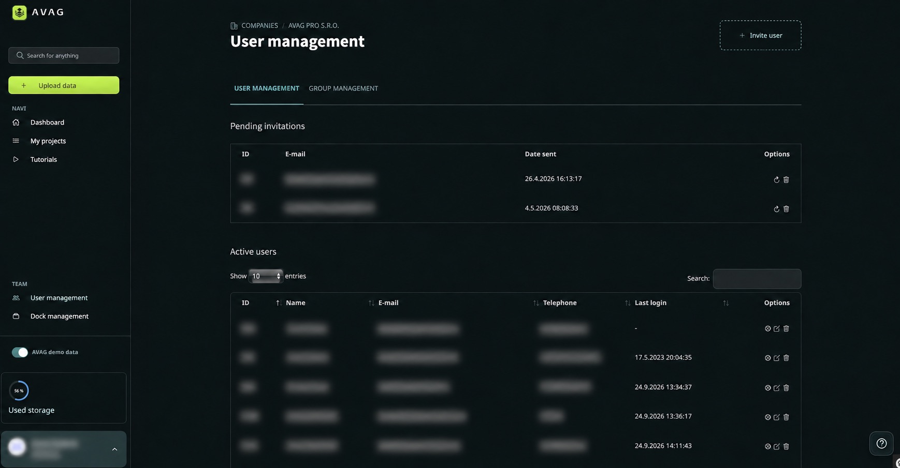This screenshot has width=900, height=468.
Task: Open the help question mark button
Action: tap(881, 443)
